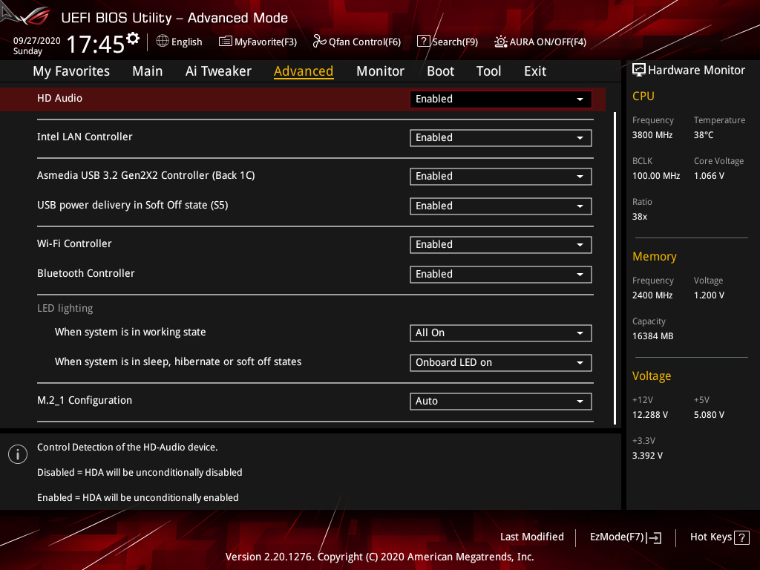Select Intel LAN Controller label
Screen dimensions: 760x570
(85, 137)
